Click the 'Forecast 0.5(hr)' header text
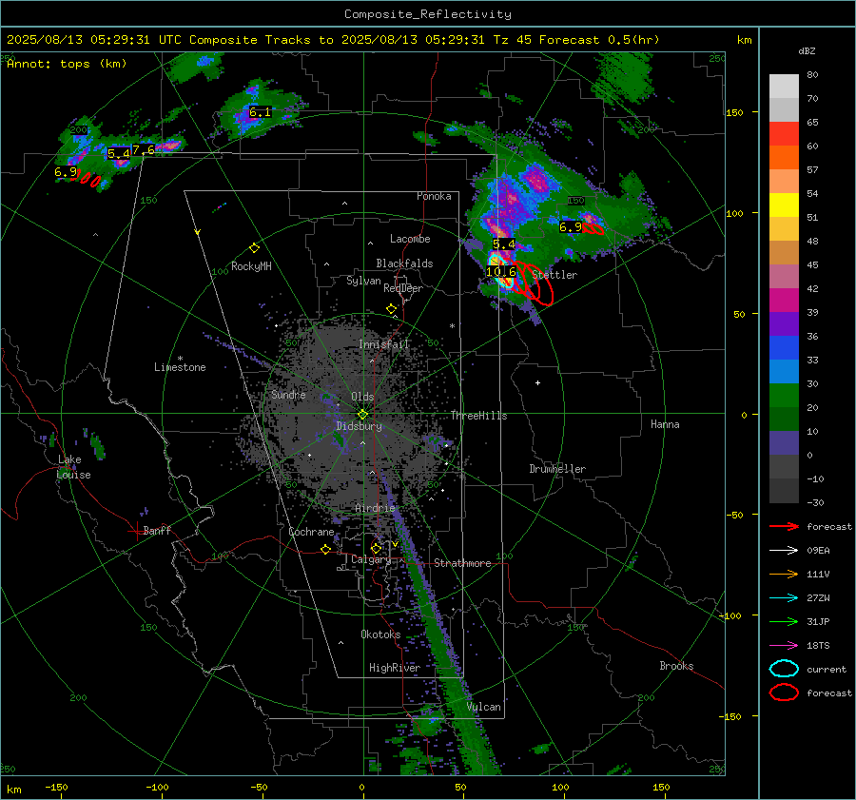Screen dimensions: 856x800 599,40
